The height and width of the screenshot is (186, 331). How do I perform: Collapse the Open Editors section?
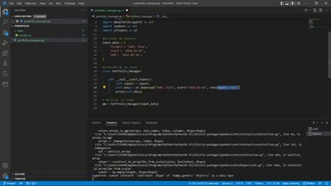12,16
